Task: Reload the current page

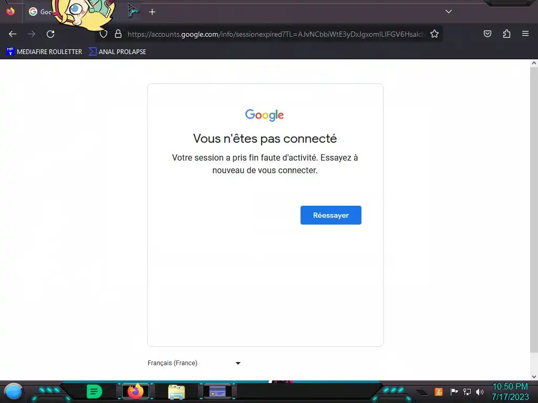Action: click(x=50, y=34)
